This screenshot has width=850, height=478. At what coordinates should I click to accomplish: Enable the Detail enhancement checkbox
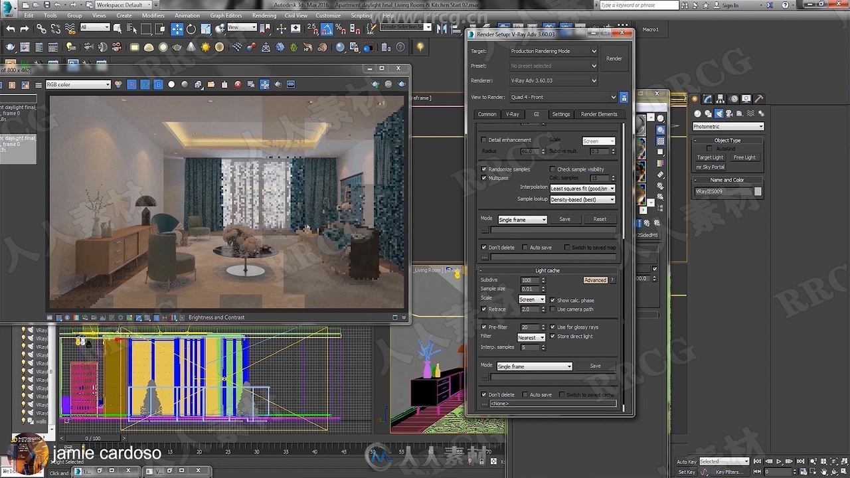click(484, 140)
